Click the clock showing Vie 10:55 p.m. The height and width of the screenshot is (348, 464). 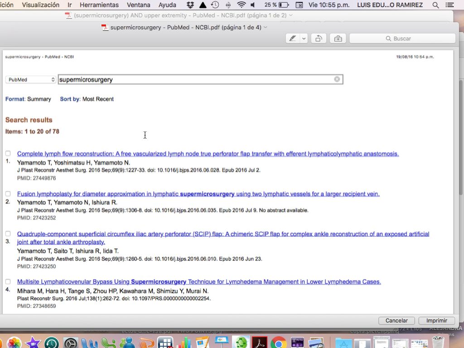tap(329, 5)
